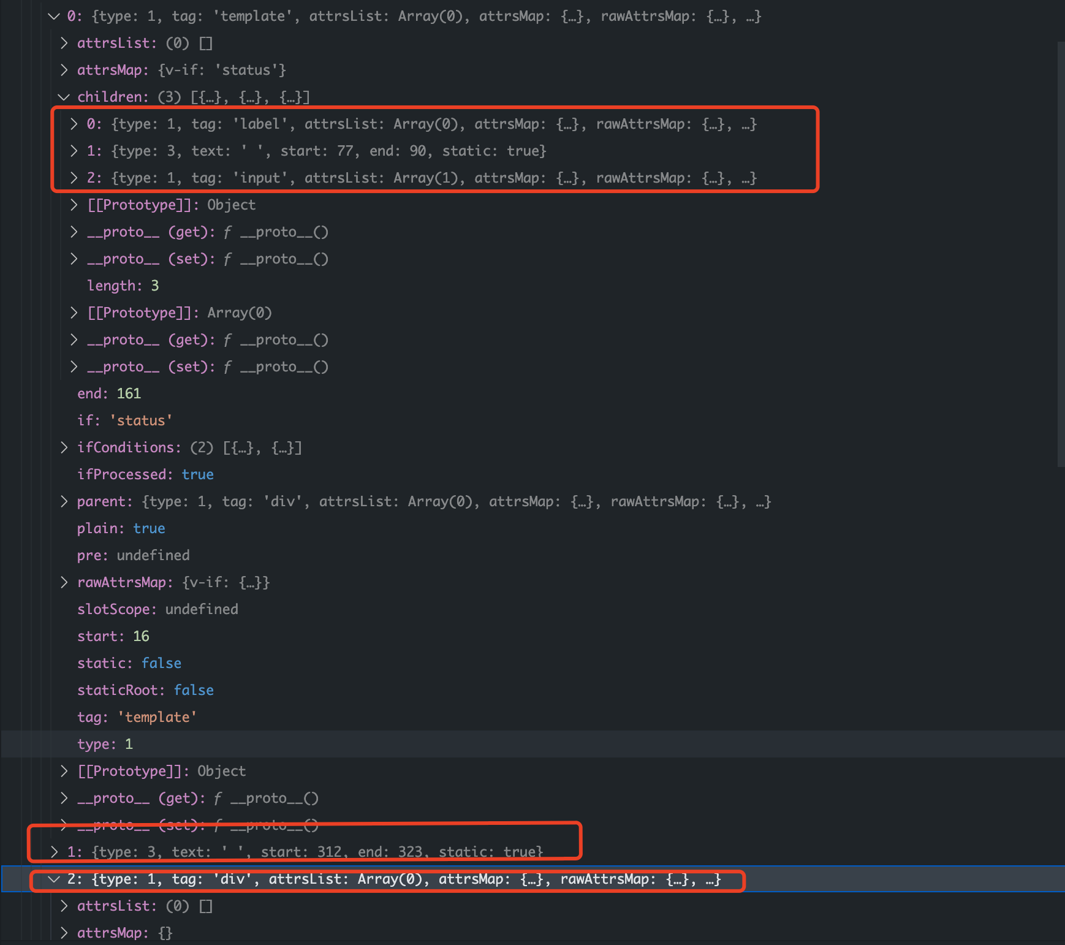Image resolution: width=1065 pixels, height=945 pixels.
Task: Expand [[Prototype]]: Object below type: 1
Action: 64,772
